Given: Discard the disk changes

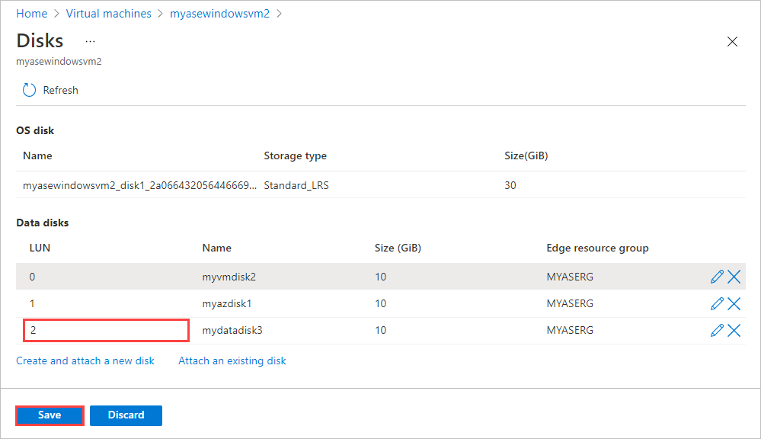Looking at the screenshot, I should pyautogui.click(x=126, y=415).
